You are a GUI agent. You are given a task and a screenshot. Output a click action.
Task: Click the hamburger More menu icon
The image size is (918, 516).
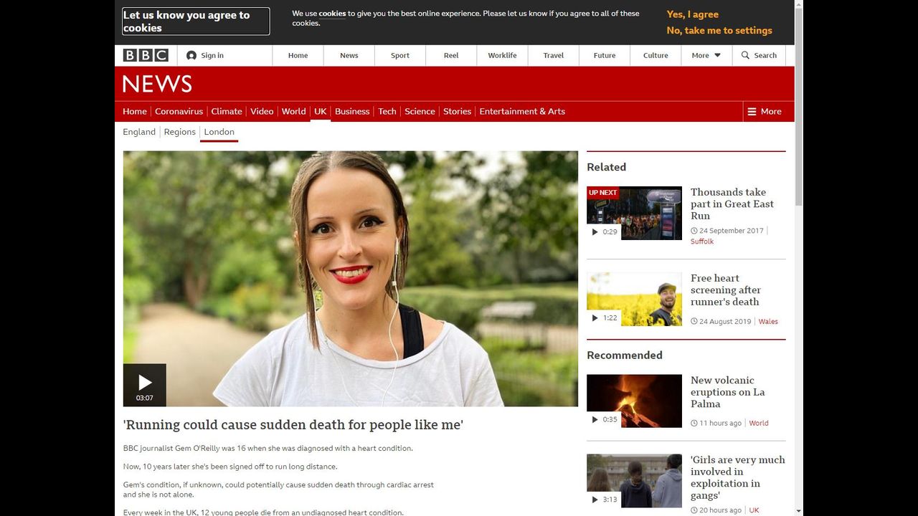[x=752, y=112]
